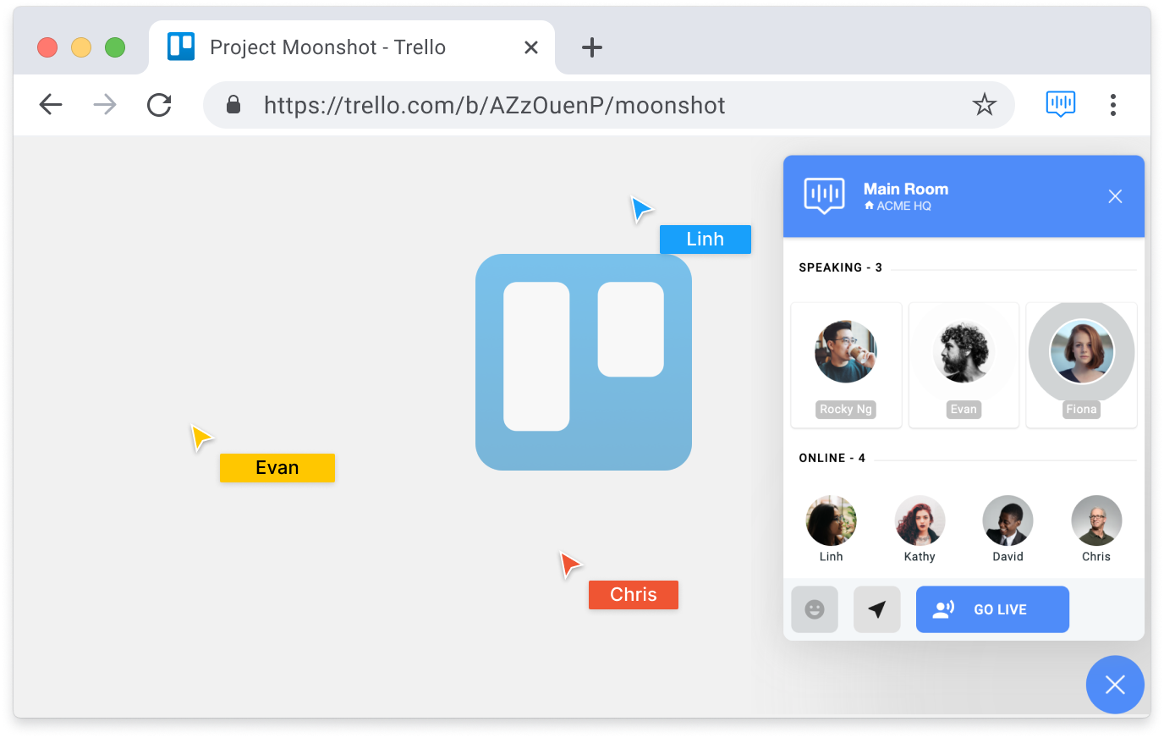Viewport: 1164px width, 738px height.
Task: Click the large Trello logo
Action: pyautogui.click(x=584, y=362)
